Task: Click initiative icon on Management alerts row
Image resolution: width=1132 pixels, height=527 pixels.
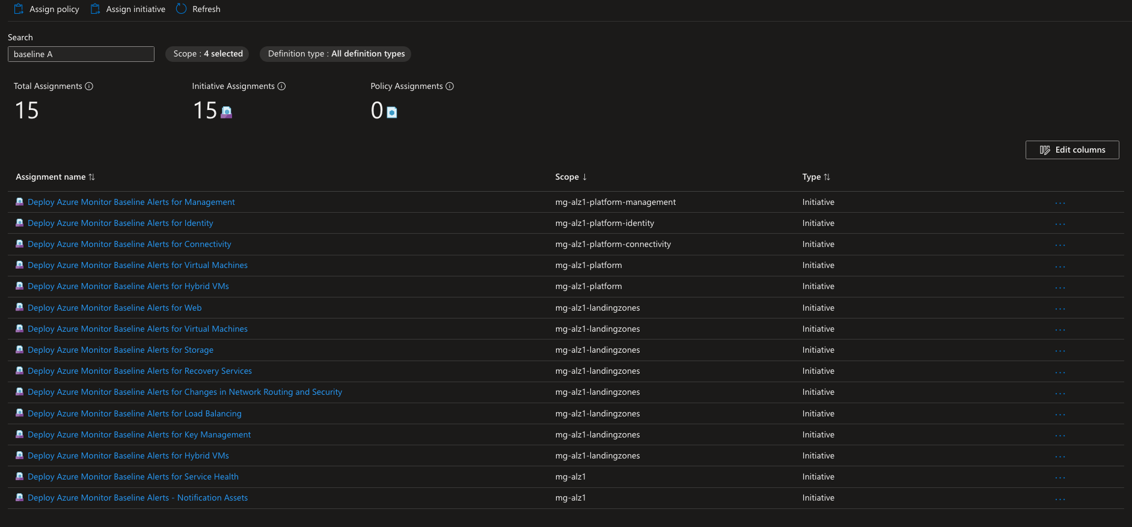Action: pyautogui.click(x=20, y=202)
